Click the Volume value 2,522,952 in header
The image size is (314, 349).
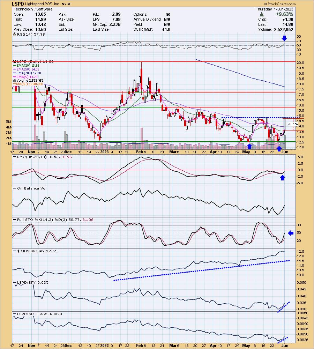tap(284, 29)
